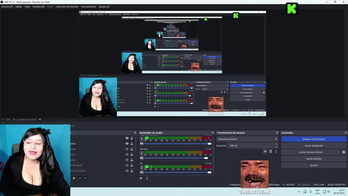
Task: Open the Desvanecimiento transition dropdown
Action: [247, 139]
